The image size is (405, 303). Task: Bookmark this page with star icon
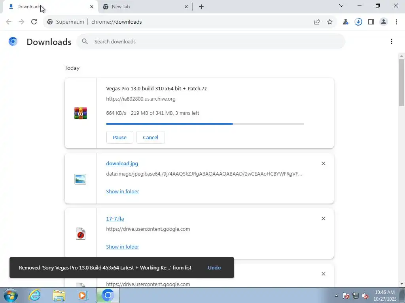coord(330,22)
